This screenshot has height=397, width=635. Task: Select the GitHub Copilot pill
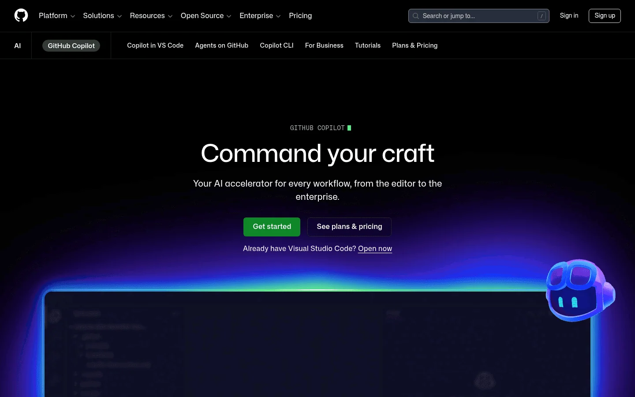(71, 45)
